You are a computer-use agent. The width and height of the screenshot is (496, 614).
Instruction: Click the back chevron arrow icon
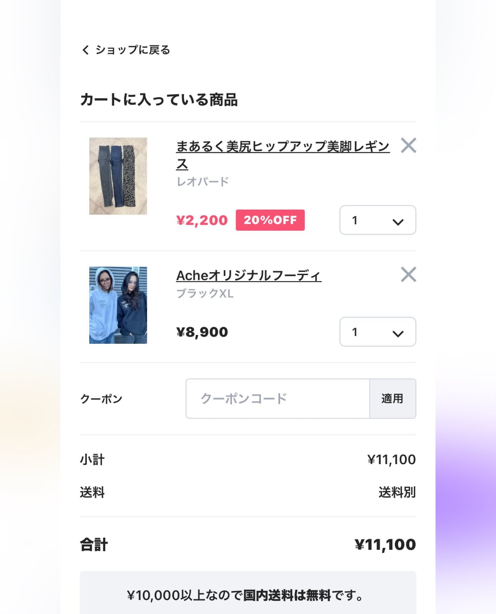point(86,50)
